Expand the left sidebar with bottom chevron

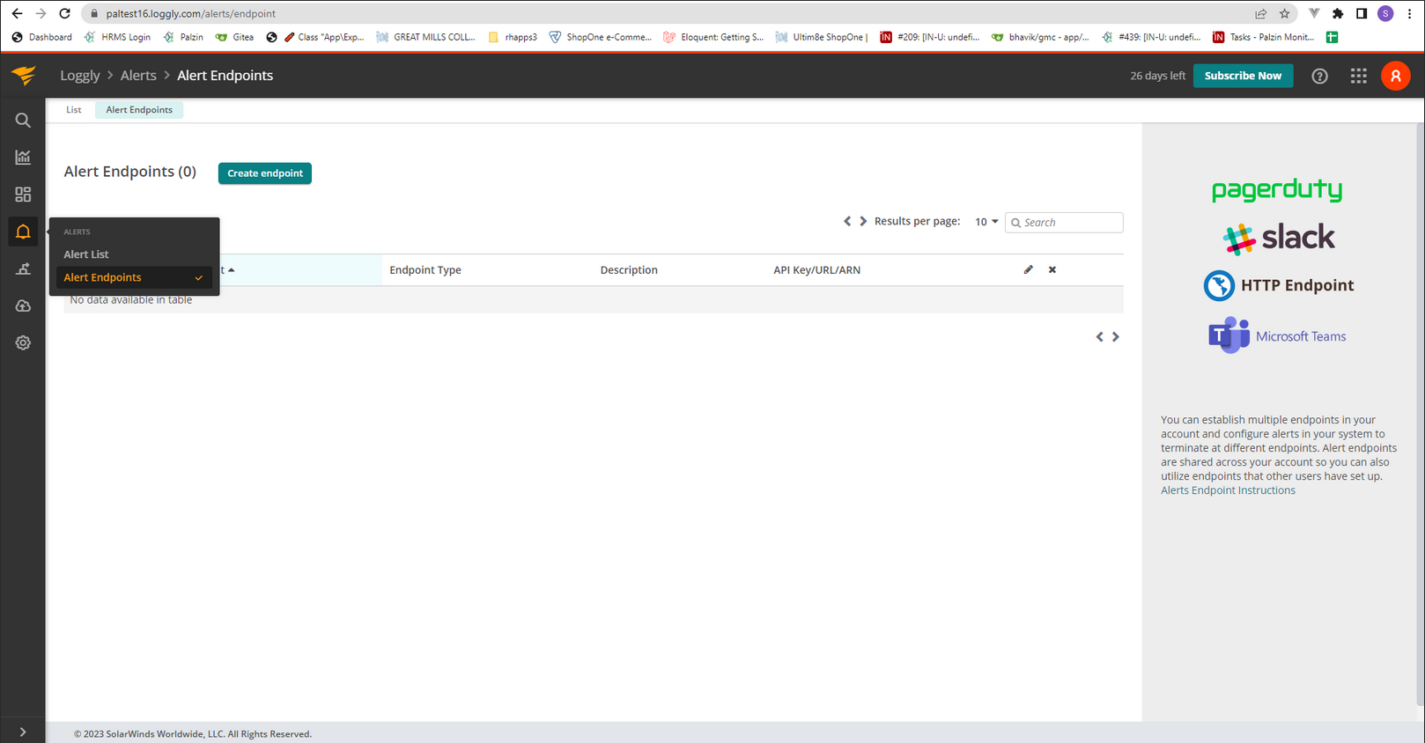pyautogui.click(x=23, y=732)
